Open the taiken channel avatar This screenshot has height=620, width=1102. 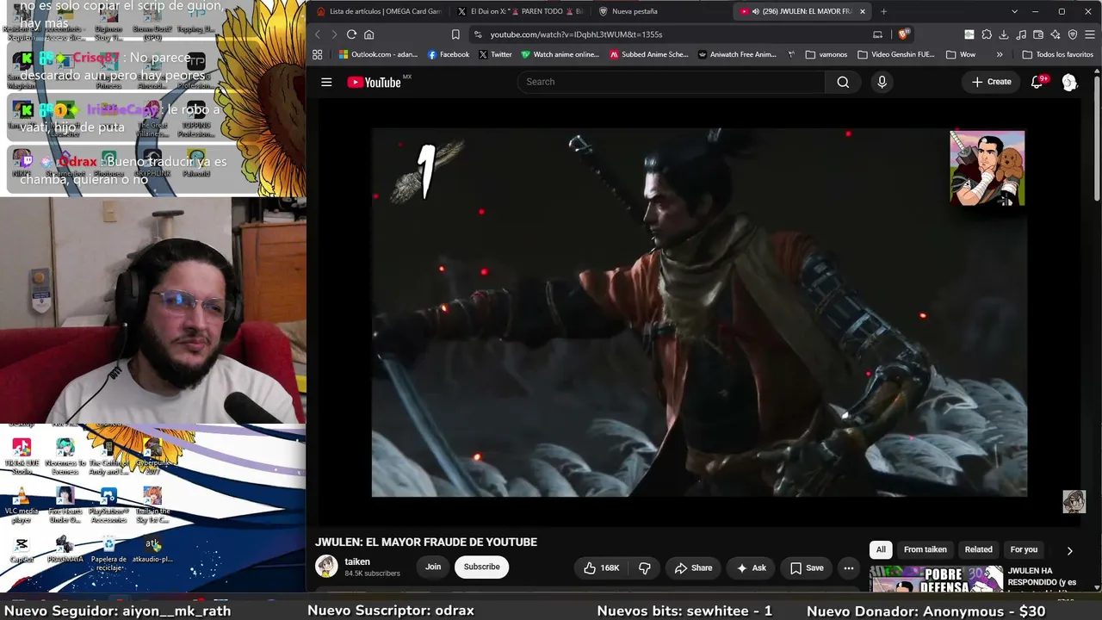[326, 566]
